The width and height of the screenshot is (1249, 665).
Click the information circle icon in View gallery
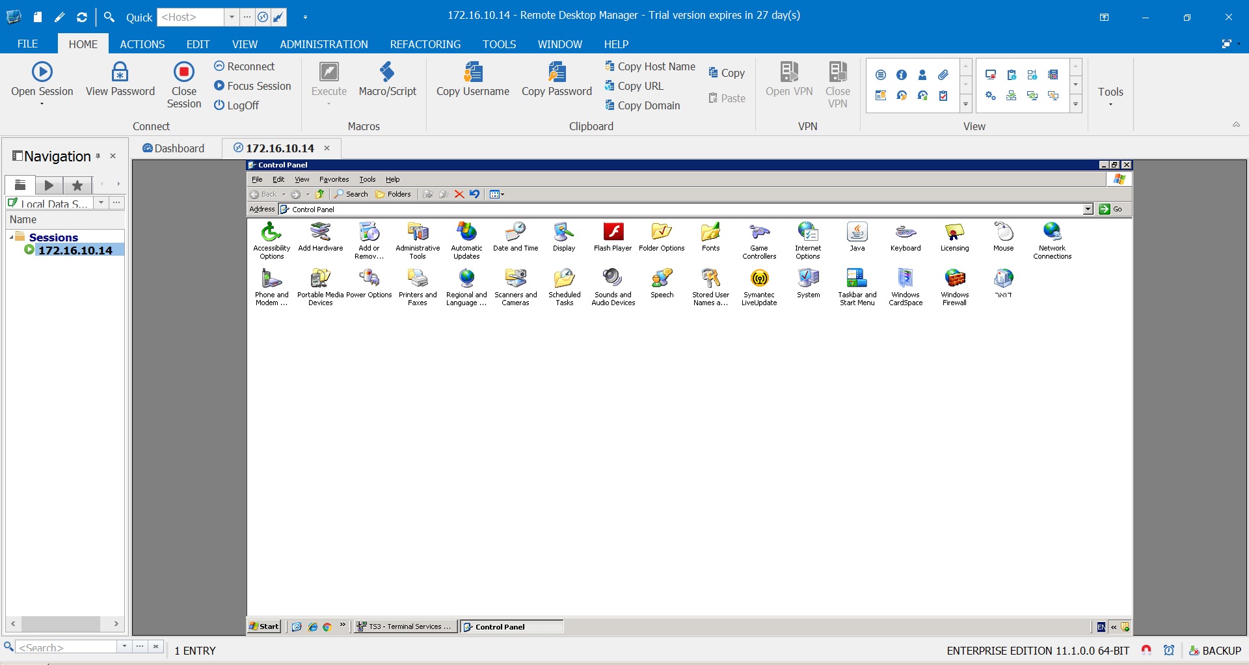point(902,75)
